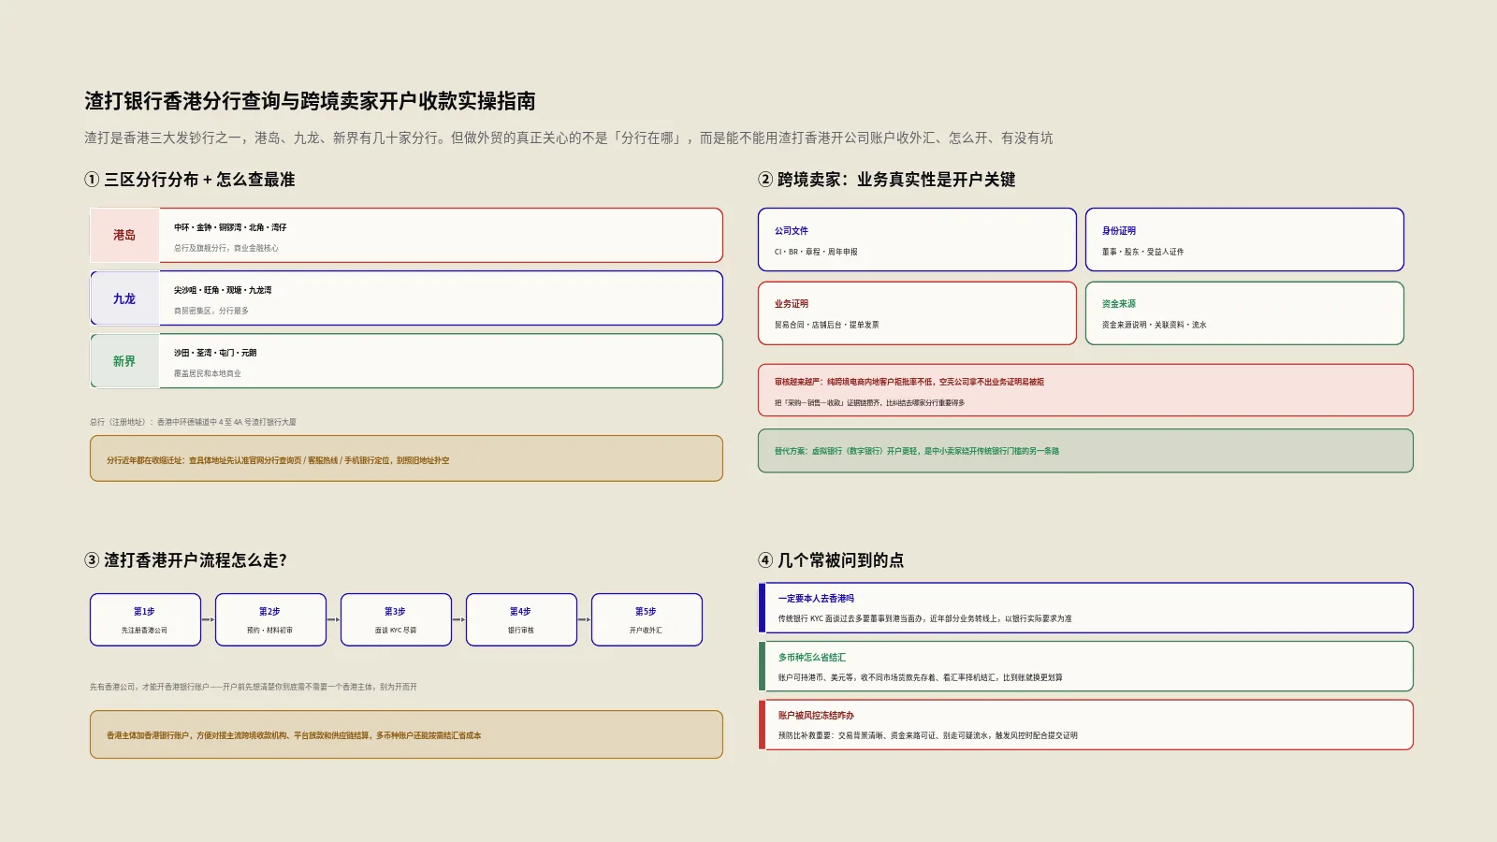Image resolution: width=1497 pixels, height=842 pixels.
Task: Click the head office address line 总行（注册地址）
Action: [193, 422]
